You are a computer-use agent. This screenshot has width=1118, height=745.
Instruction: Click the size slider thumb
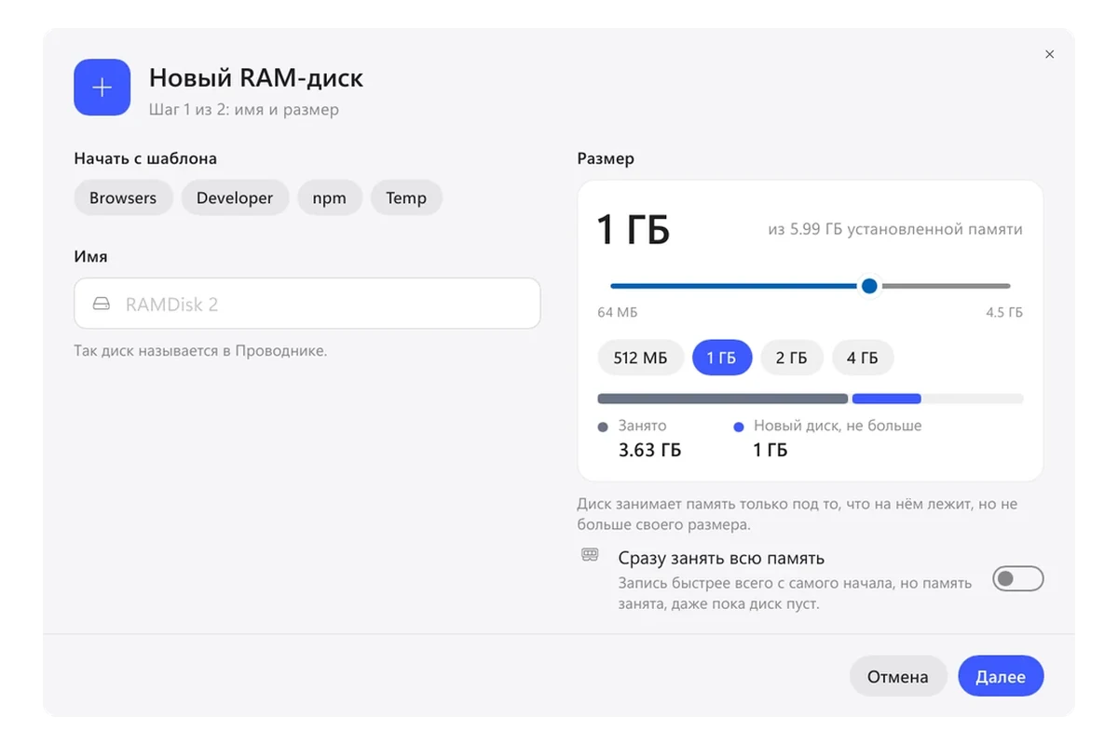tap(869, 286)
